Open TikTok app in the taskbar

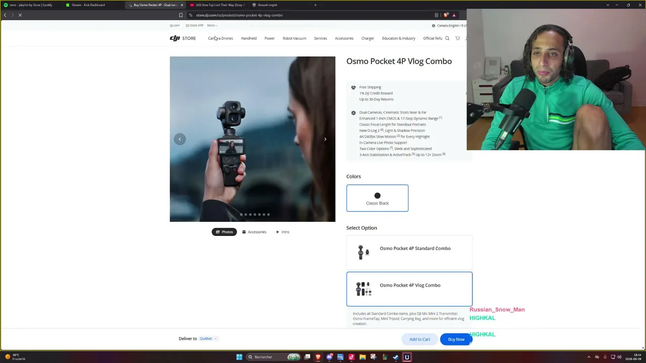(351, 357)
